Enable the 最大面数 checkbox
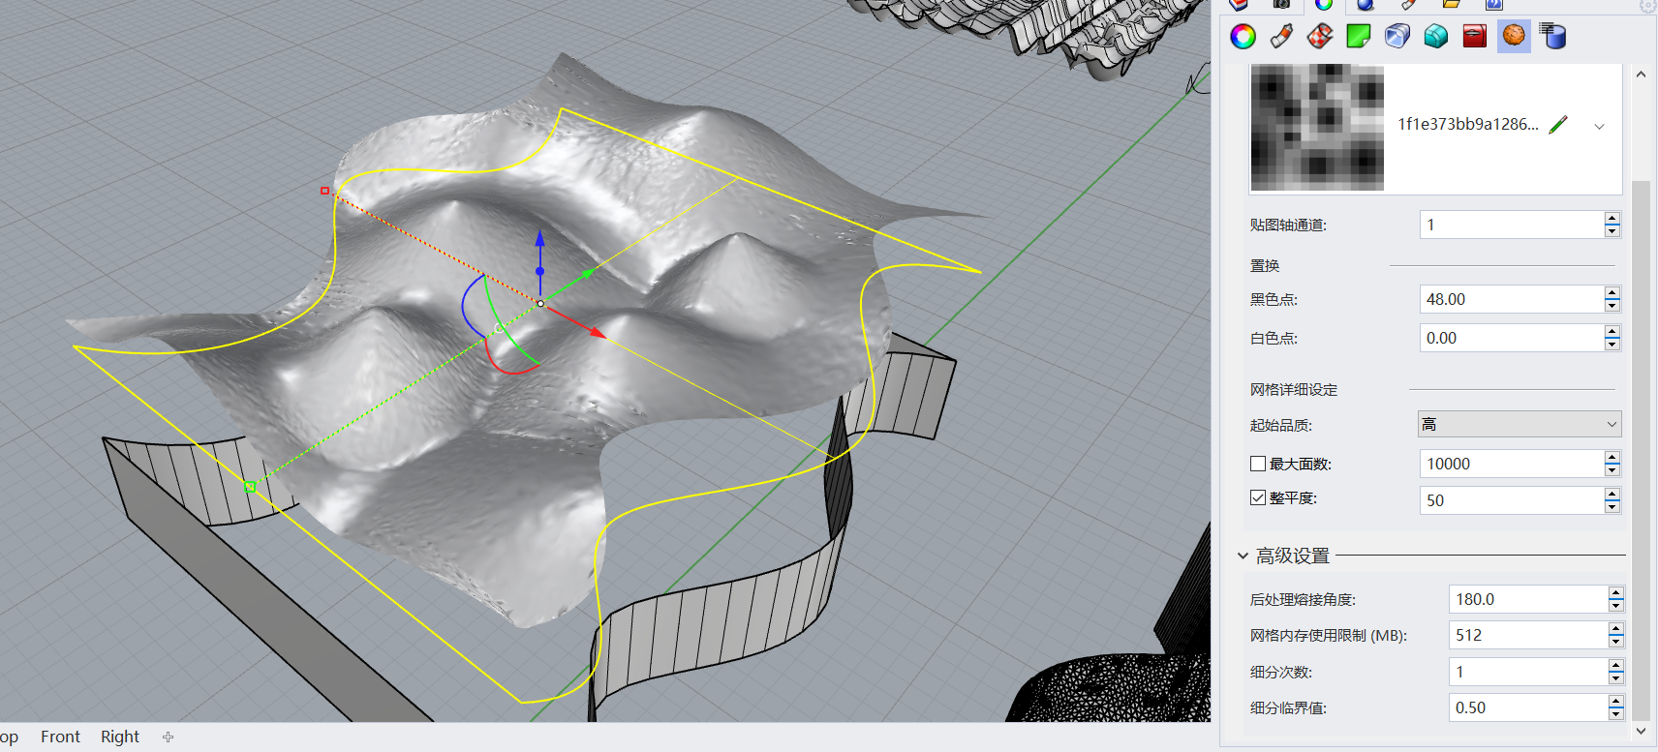This screenshot has height=752, width=1658. click(x=1258, y=464)
